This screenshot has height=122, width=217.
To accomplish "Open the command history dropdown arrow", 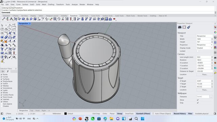I will [215, 13].
